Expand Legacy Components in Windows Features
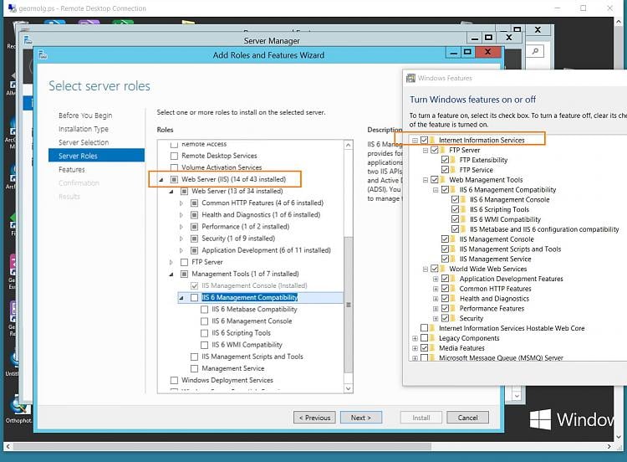The image size is (627, 462). (415, 338)
